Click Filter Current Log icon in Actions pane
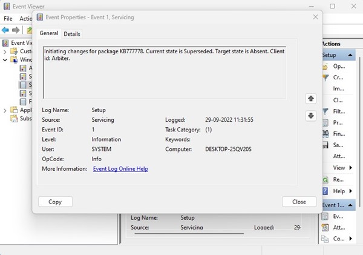Screen dimensions: 363x255 325,111
